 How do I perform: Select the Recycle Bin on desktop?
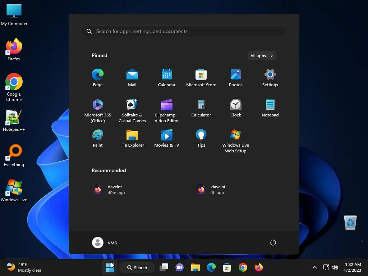pyautogui.click(x=350, y=222)
